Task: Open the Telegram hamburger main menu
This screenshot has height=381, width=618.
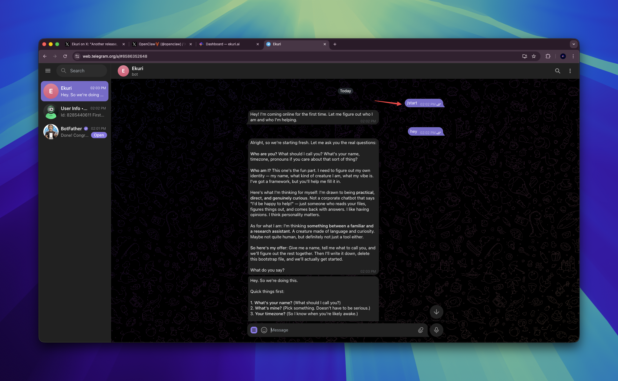Action: [x=48, y=71]
